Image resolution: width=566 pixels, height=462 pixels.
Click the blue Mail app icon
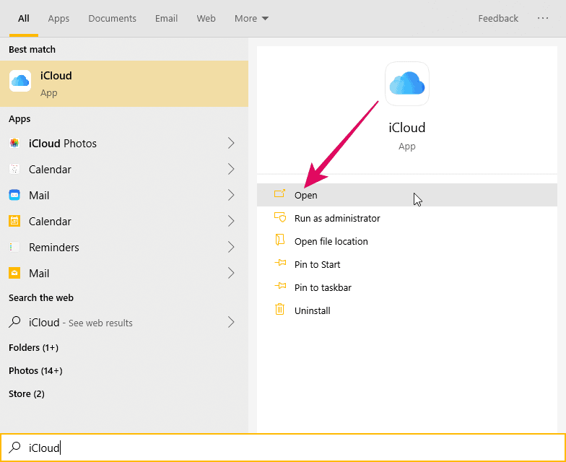pyautogui.click(x=14, y=195)
